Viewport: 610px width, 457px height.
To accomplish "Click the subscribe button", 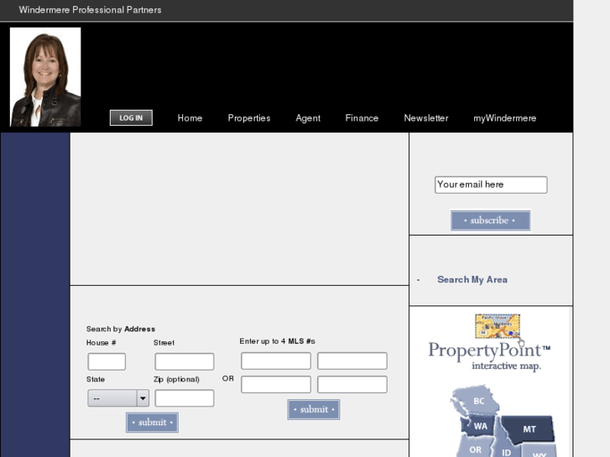I will pyautogui.click(x=491, y=221).
